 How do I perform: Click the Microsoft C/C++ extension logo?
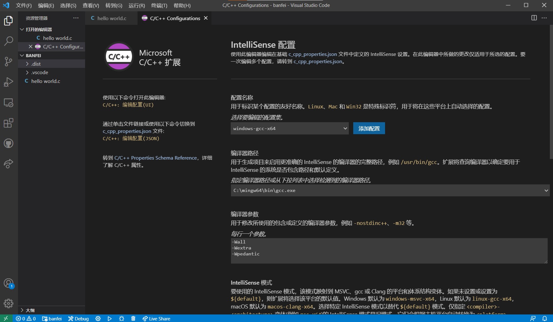coord(119,57)
